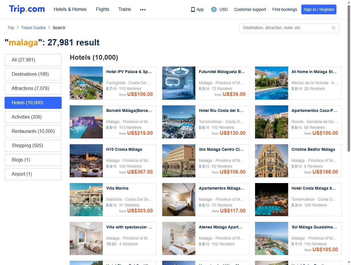Click '129 Reviews' text
The width and height of the screenshot is (351, 265).
(x=316, y=205)
